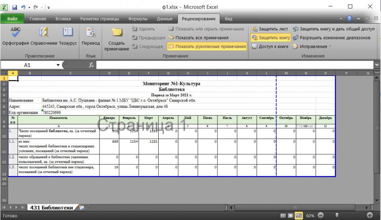This screenshot has height=220, width=381.
Task: Click the zoom in plus button
Action: click(370, 215)
